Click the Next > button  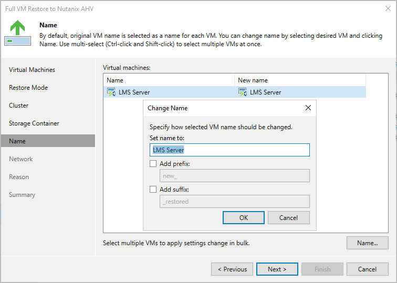pos(277,269)
